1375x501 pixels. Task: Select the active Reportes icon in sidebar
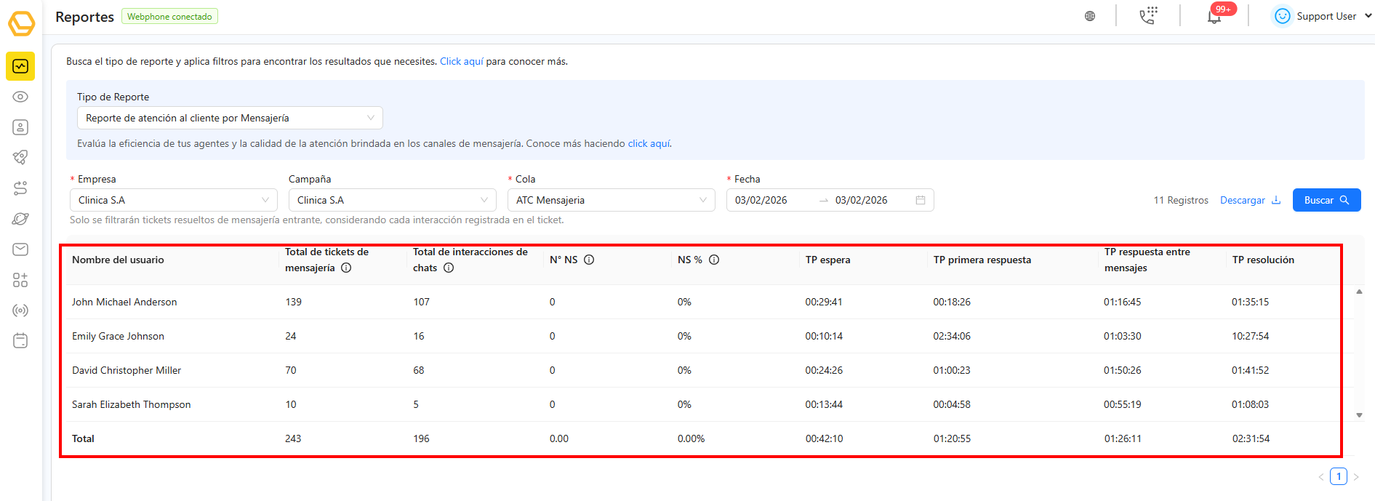click(x=20, y=66)
